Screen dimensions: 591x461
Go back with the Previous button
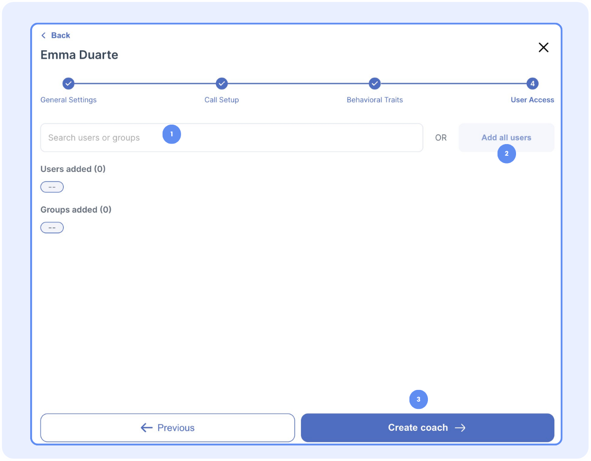tap(167, 428)
